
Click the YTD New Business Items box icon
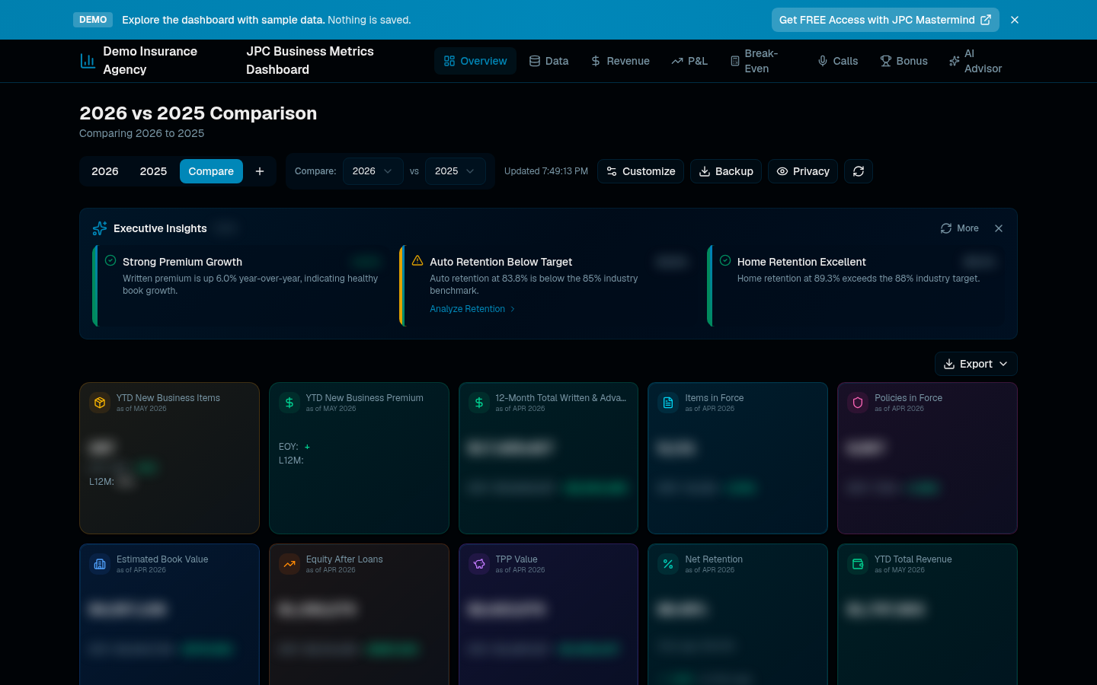click(x=100, y=403)
